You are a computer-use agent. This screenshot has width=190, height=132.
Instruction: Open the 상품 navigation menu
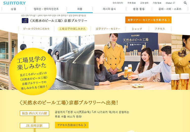click(14, 9)
